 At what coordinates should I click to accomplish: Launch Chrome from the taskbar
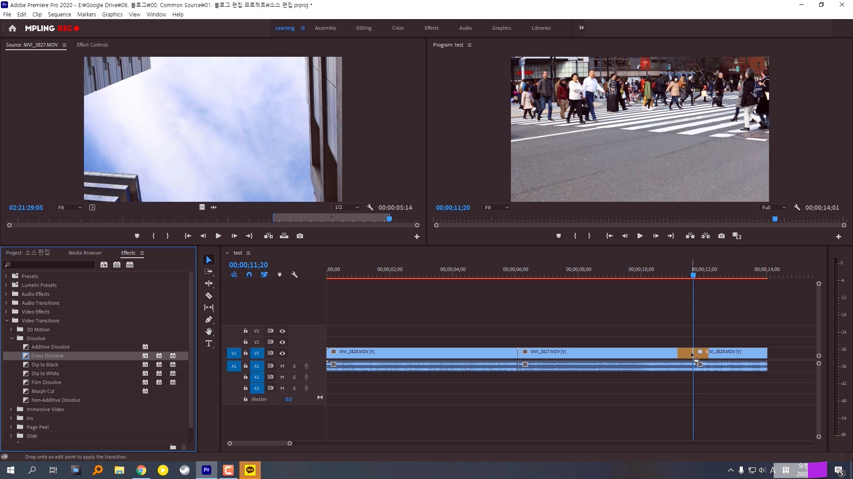click(x=141, y=470)
